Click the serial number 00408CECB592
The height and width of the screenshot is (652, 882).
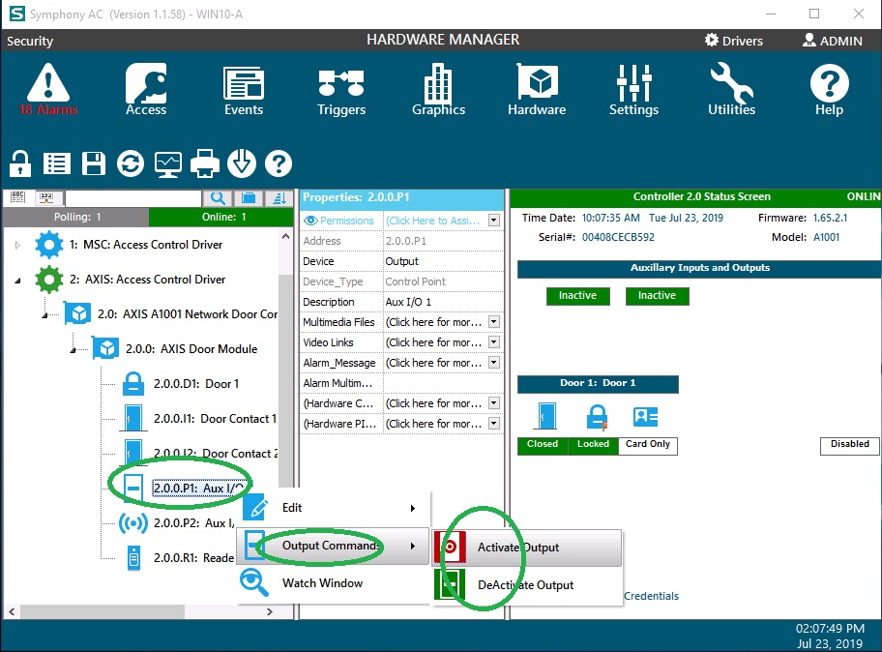618,237
